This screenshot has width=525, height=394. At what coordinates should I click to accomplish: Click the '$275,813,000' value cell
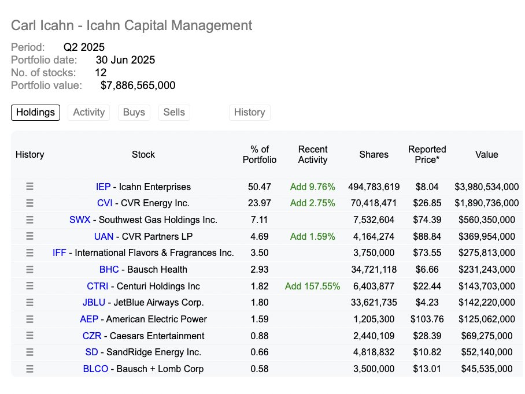point(486,253)
